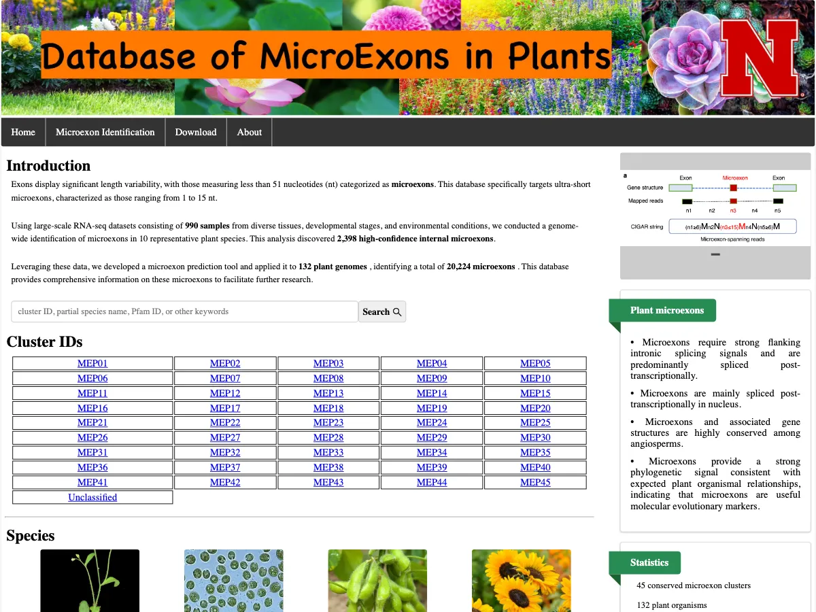The image size is (816, 612).
Task: Select the MEP09 cluster
Action: (x=432, y=378)
